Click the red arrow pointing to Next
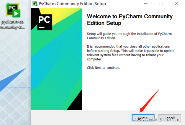 tap(149, 101)
